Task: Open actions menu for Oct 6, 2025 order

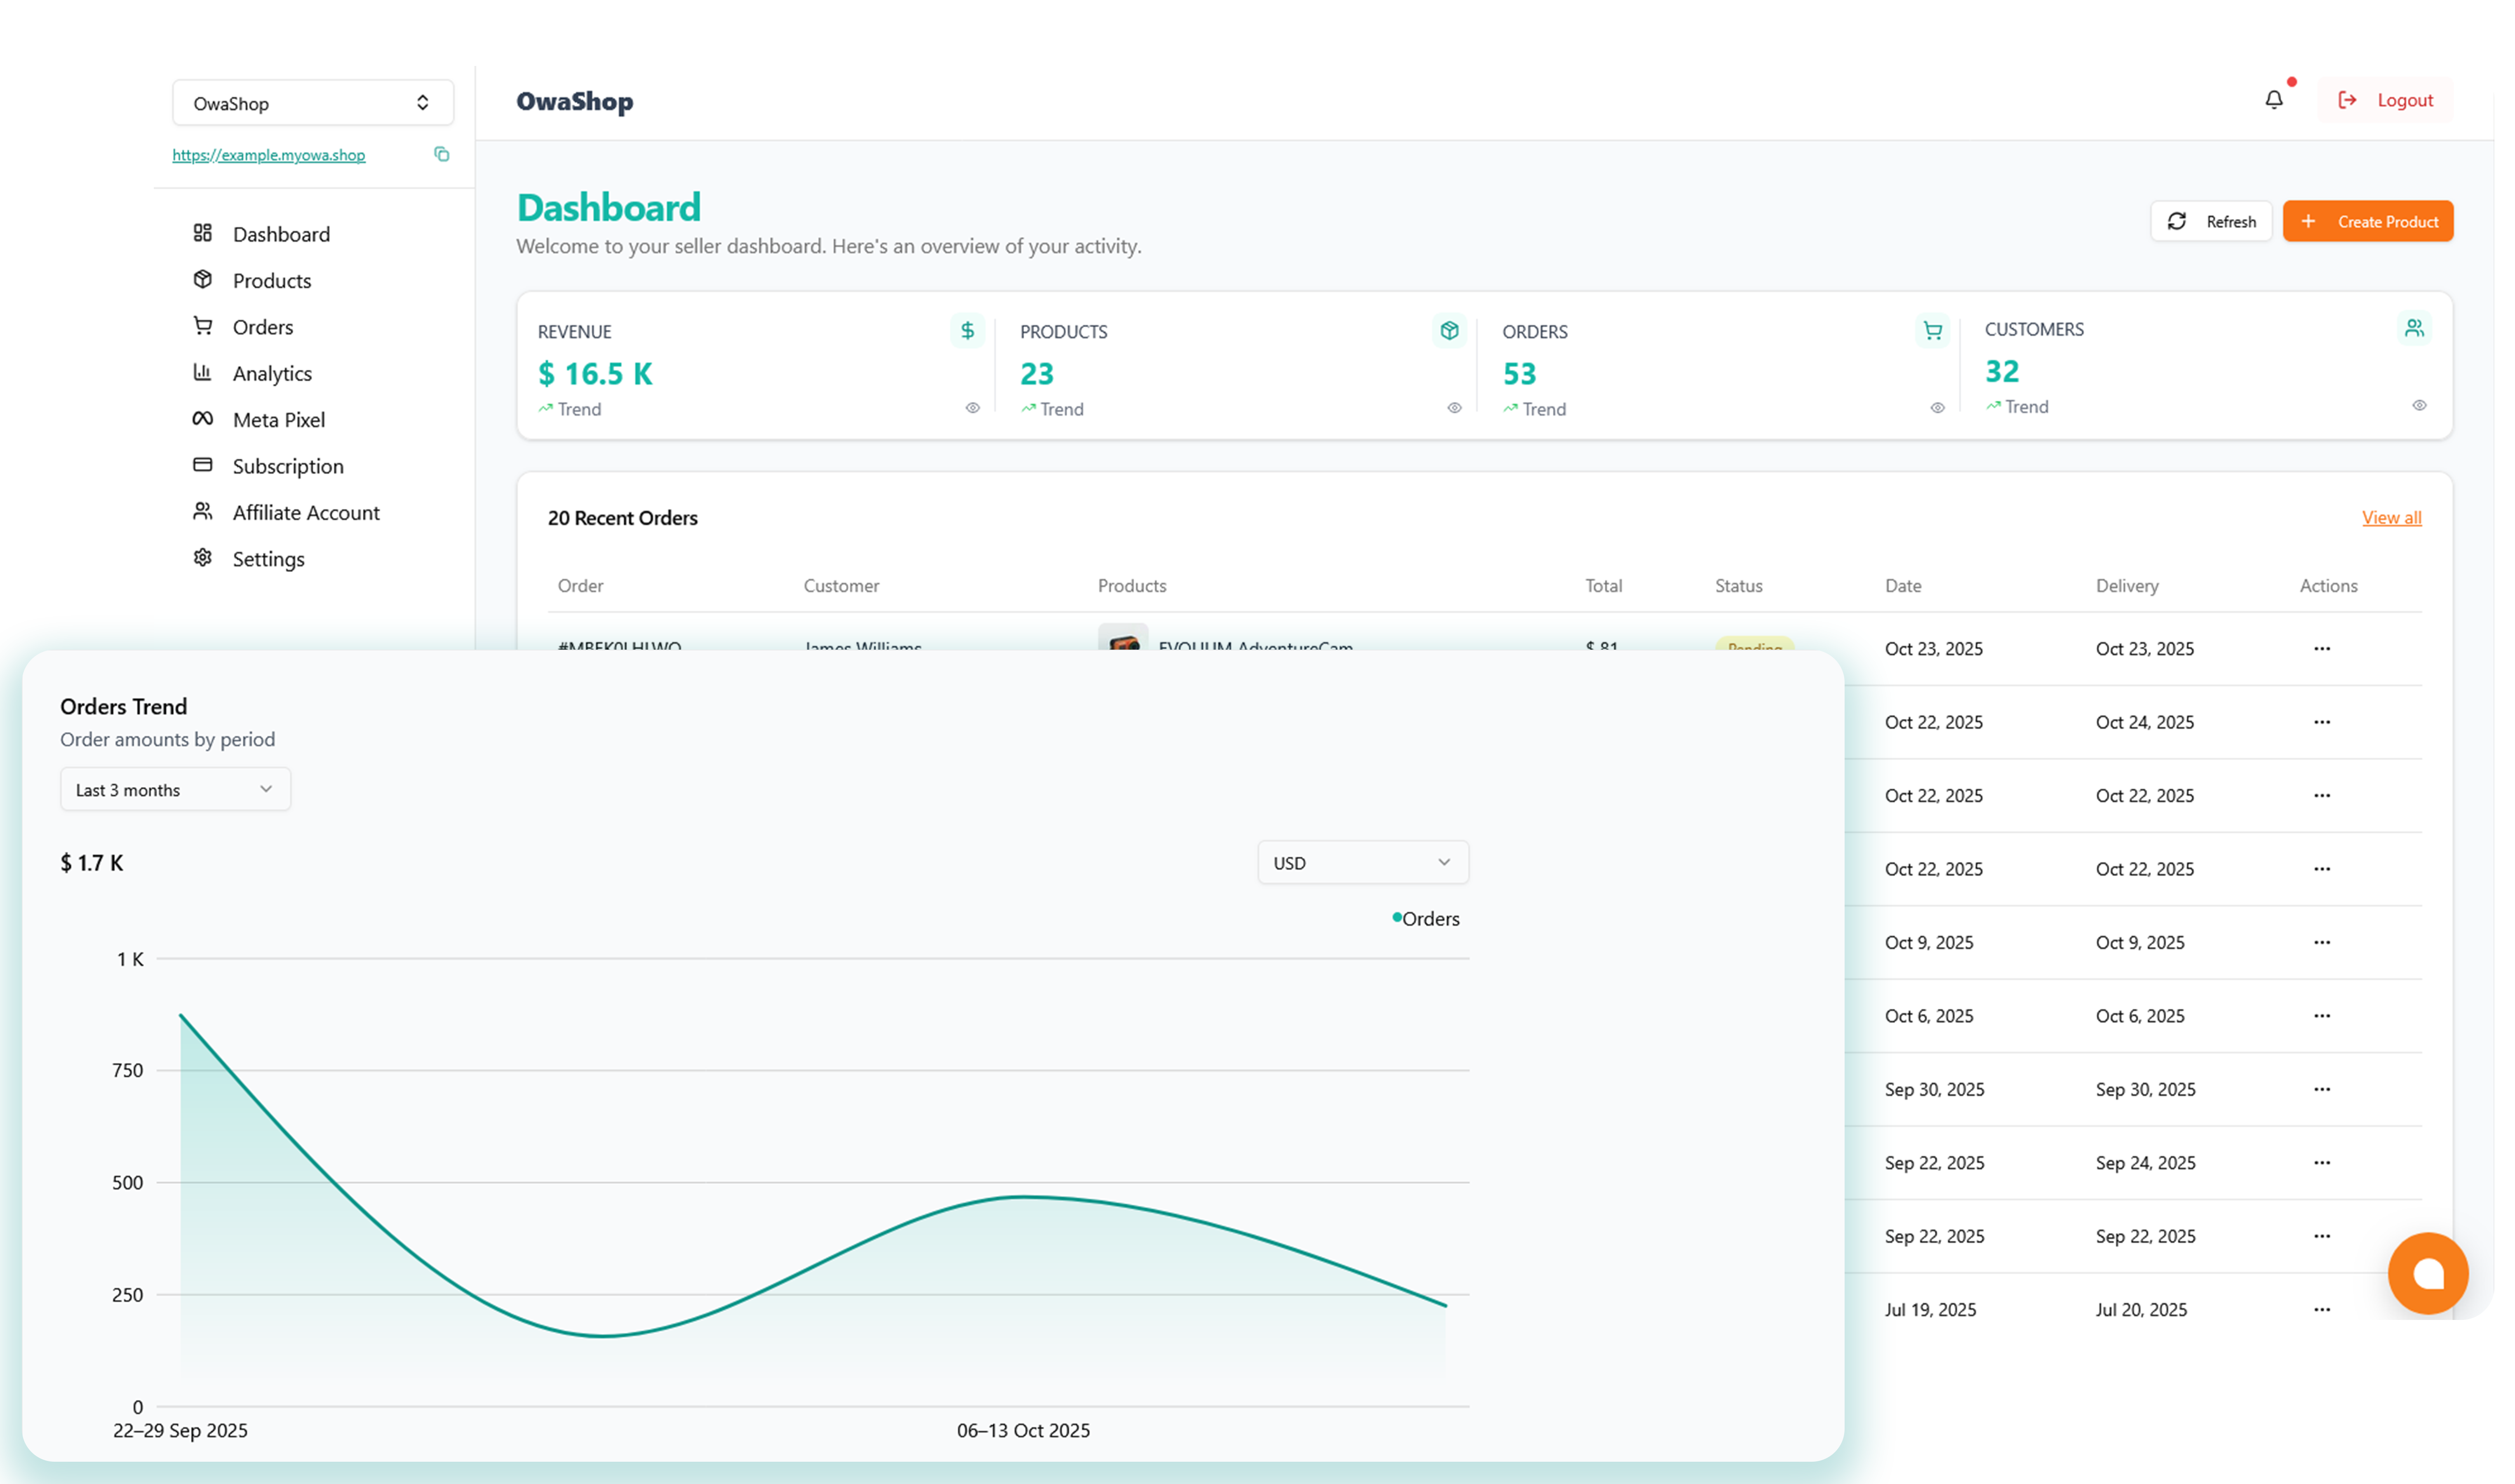Action: point(2322,1016)
